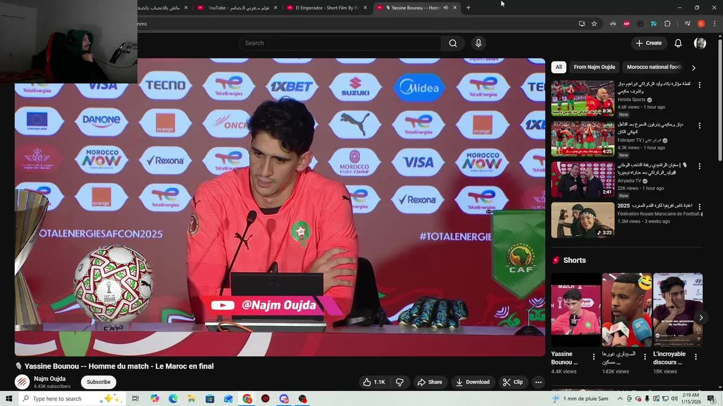Start voice search with the microphone icon

(478, 43)
